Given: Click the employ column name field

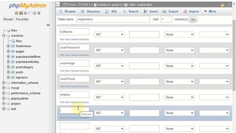Looking at the screenshot, I should point(74,95).
